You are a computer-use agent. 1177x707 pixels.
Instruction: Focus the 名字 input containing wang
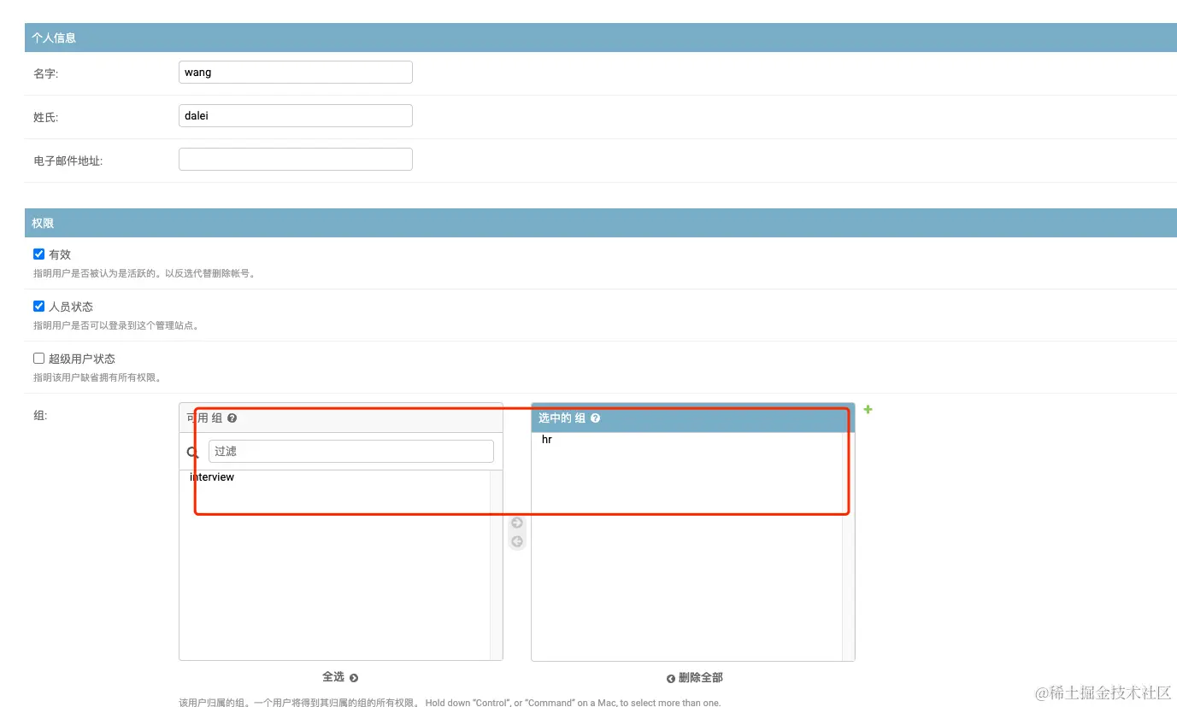296,73
